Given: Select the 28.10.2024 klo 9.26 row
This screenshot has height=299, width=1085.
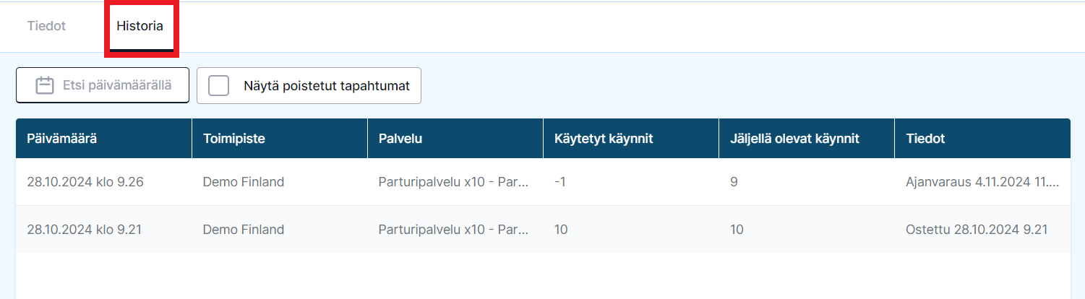Looking at the screenshot, I should pyautogui.click(x=543, y=182).
